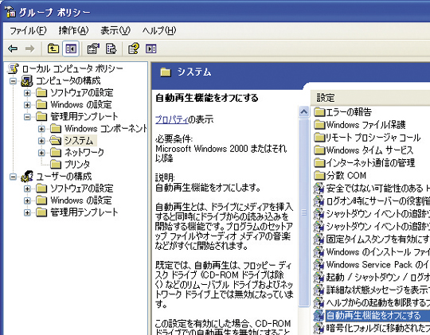
Task: Click the コンピュータの構成 computer icon
Action: tap(27, 80)
